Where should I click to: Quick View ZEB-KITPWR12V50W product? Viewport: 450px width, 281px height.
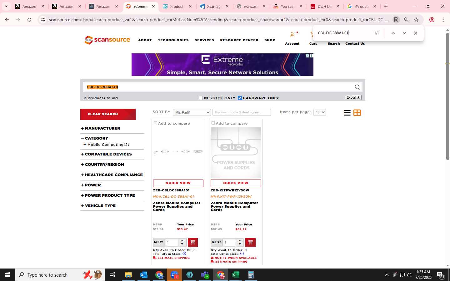click(236, 183)
